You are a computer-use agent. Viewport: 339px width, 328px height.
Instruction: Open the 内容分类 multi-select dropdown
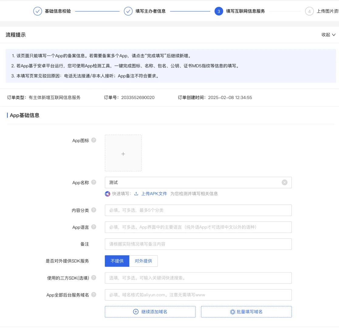point(198,210)
